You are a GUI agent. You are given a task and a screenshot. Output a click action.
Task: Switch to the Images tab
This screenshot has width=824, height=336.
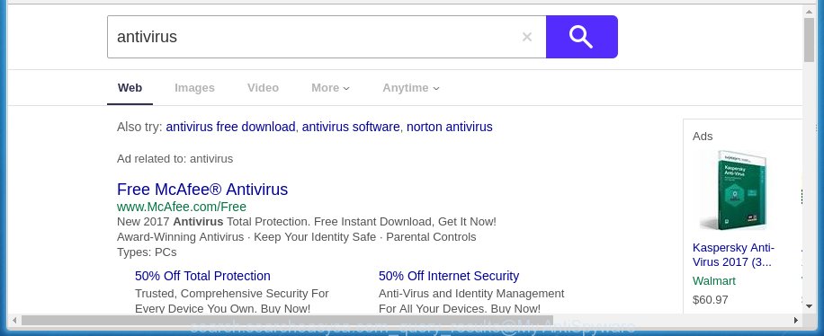click(x=194, y=88)
